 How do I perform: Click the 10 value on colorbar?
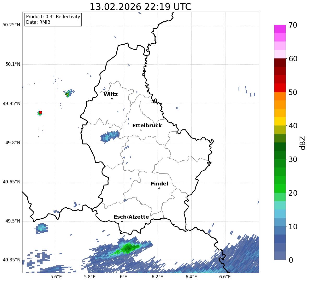click(x=293, y=226)
